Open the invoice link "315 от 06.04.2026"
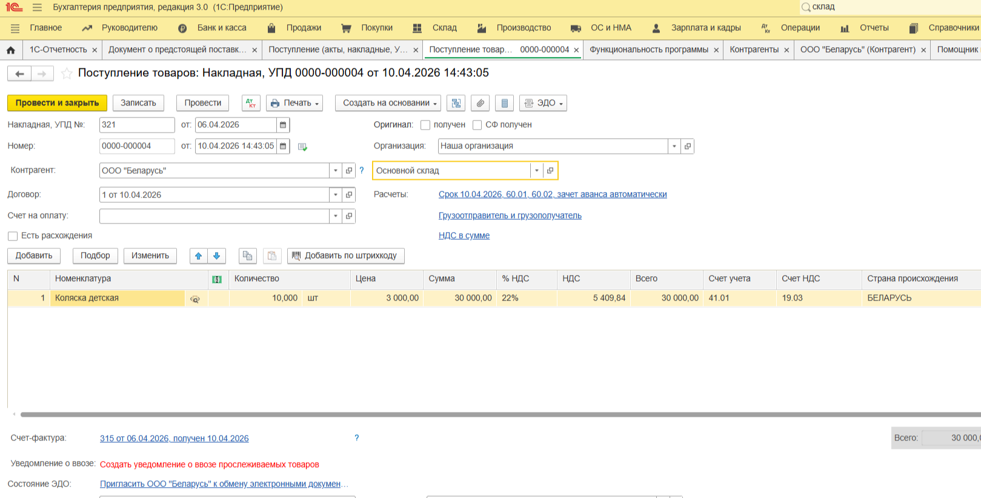This screenshot has height=498, width=981. (175, 439)
